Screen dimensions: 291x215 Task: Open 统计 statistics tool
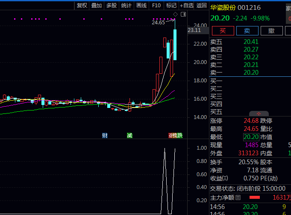126,6
